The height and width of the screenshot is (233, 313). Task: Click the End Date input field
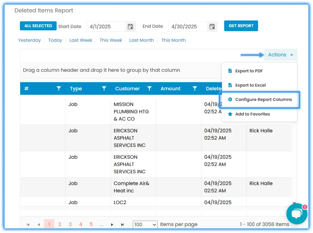point(188,27)
